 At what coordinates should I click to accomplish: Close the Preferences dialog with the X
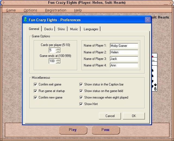point(148,20)
